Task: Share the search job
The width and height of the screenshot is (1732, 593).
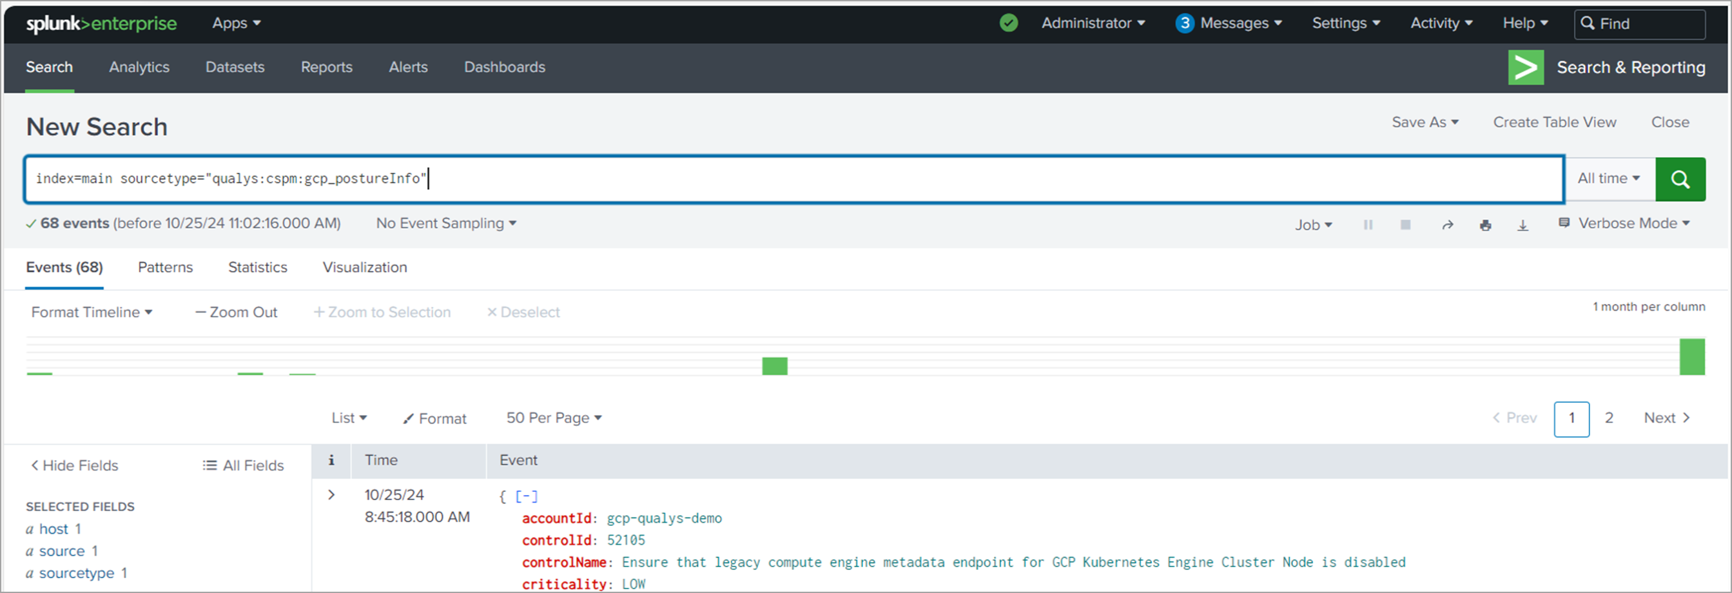Action: (1448, 224)
